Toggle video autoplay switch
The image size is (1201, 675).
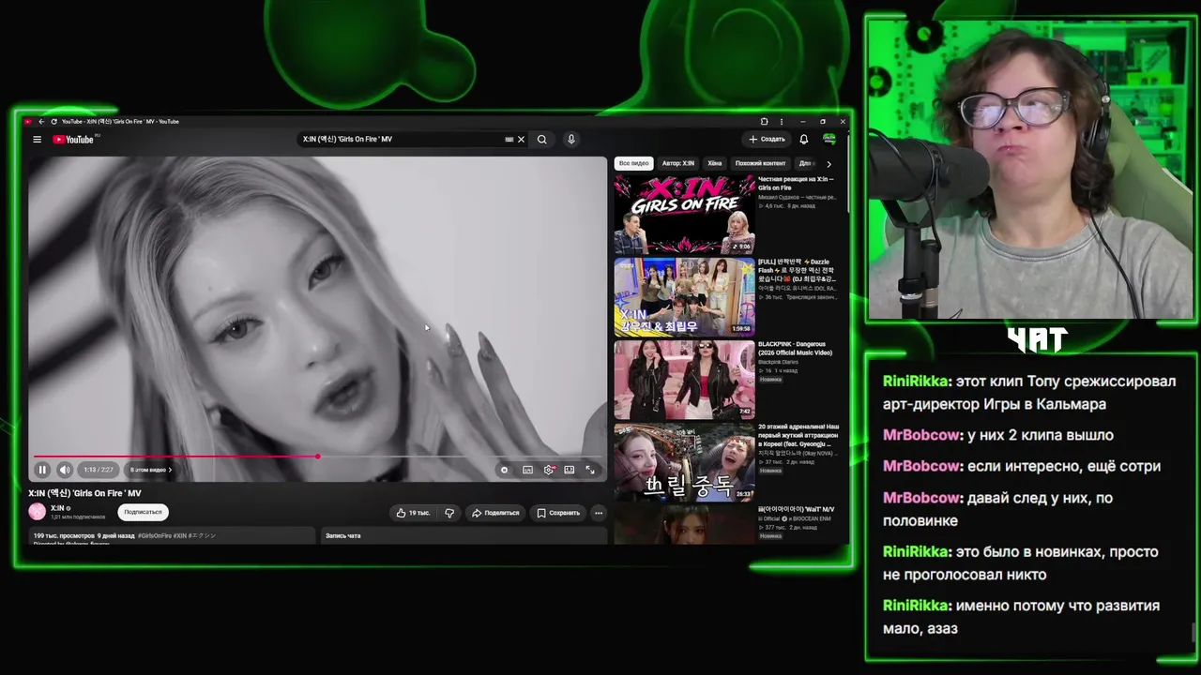pyautogui.click(x=505, y=470)
